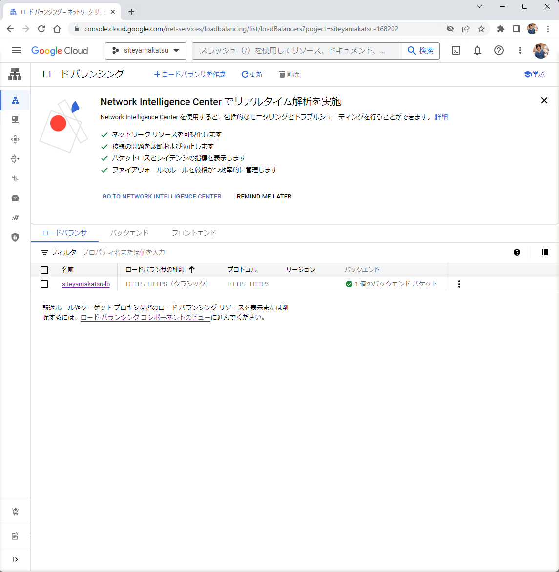559x572 pixels.
Task: Open the siteyamakatsu-lb load balancer link
Action: click(x=86, y=284)
